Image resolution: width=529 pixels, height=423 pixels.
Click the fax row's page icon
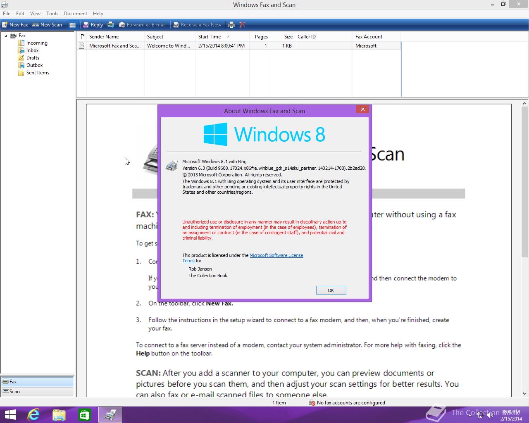82,46
